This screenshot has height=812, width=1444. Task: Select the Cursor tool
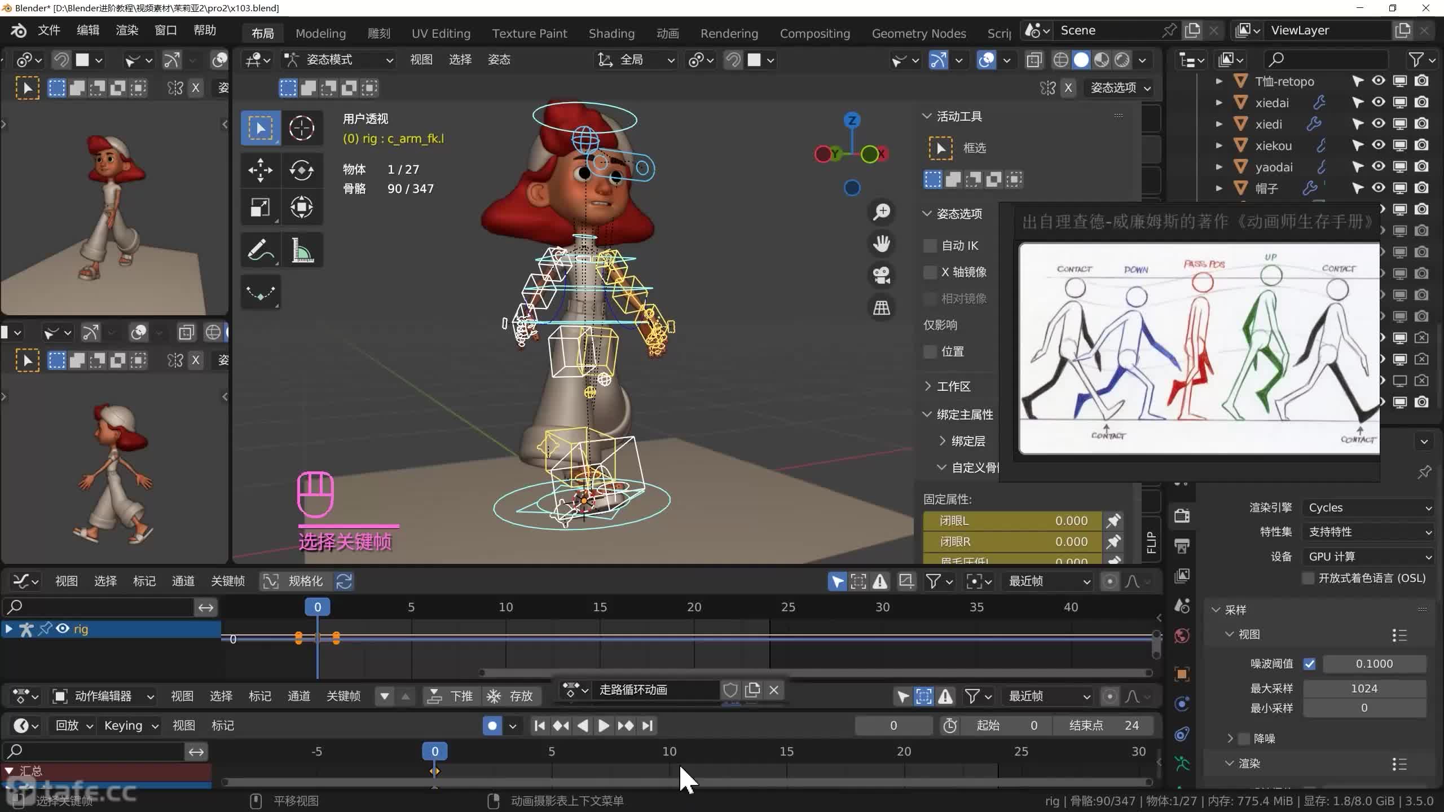[x=302, y=128]
